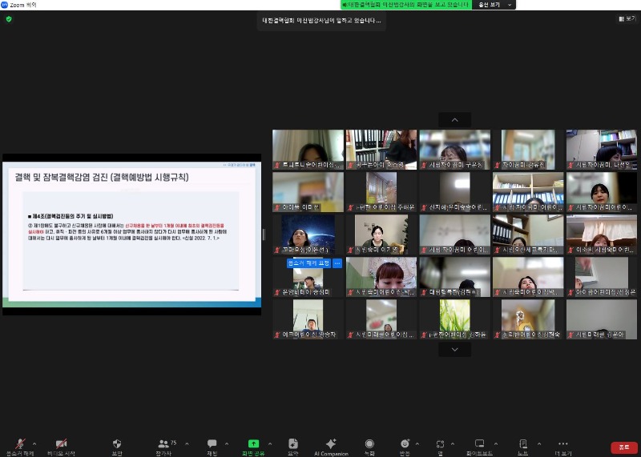Image resolution: width=641 pixels, height=457 pixels.
Task: Click the shared presentation slide
Action: coord(131,234)
